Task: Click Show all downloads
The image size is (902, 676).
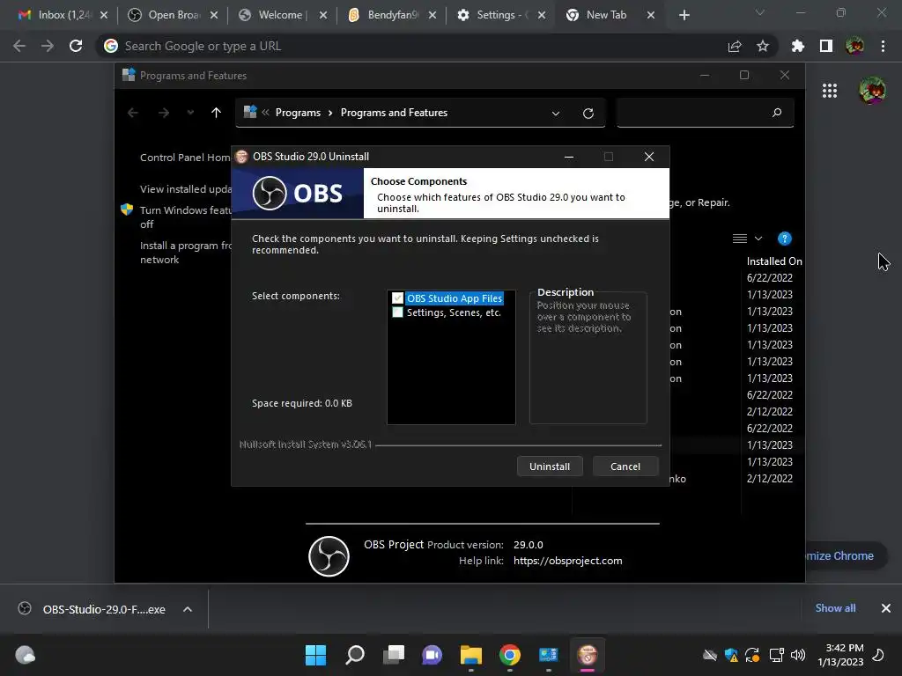Action: (835, 608)
